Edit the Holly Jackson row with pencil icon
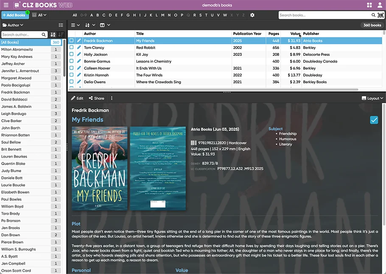This screenshot has height=274, width=386. (x=79, y=54)
